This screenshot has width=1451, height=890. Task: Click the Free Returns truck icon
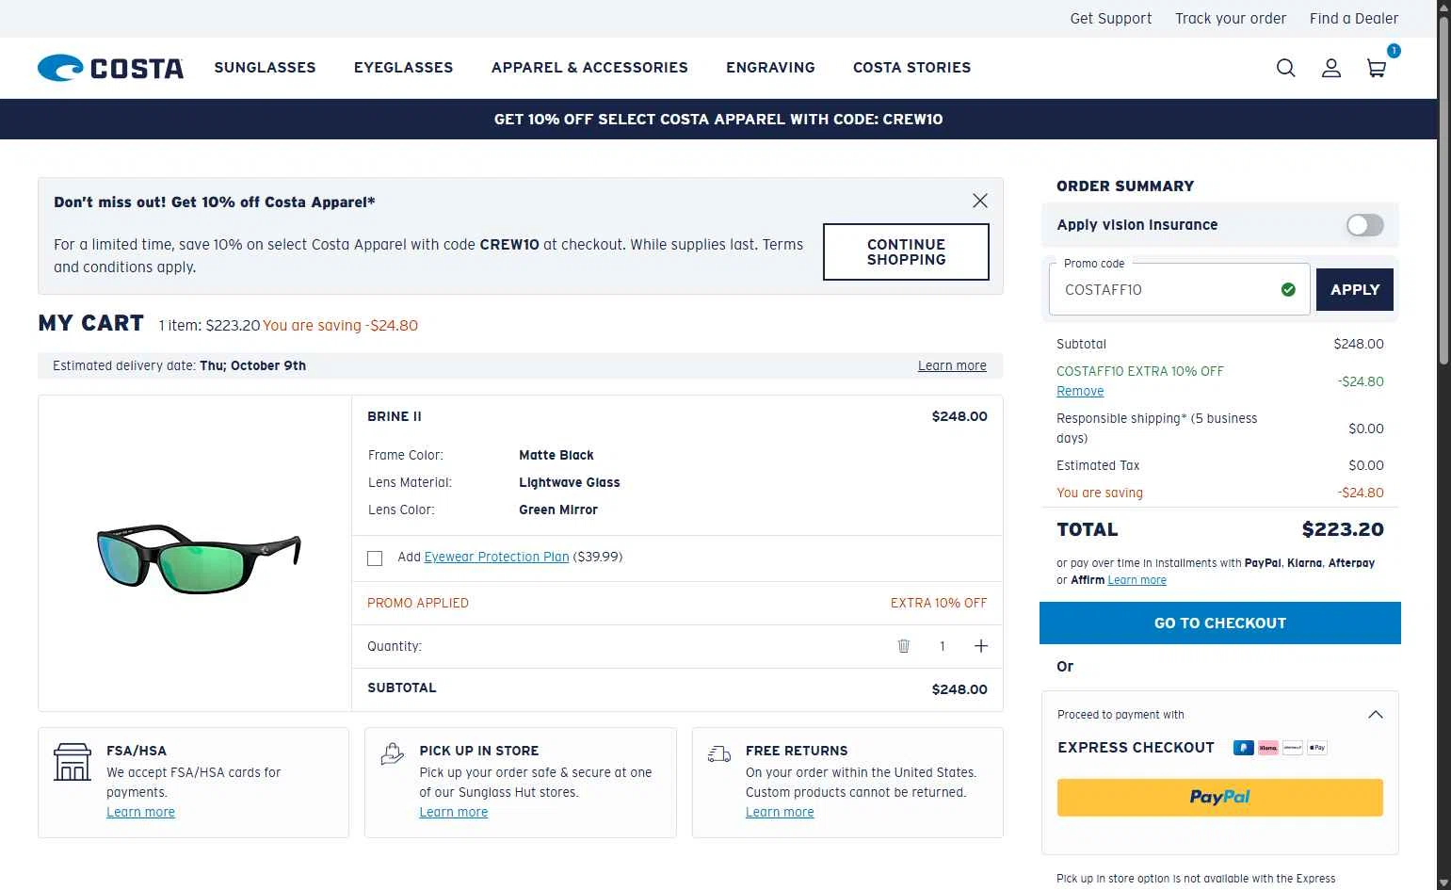719,753
